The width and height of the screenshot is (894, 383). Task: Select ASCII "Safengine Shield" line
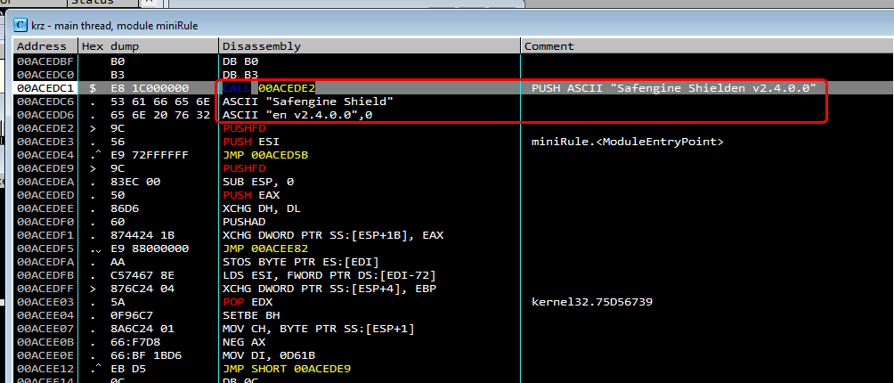(x=308, y=102)
